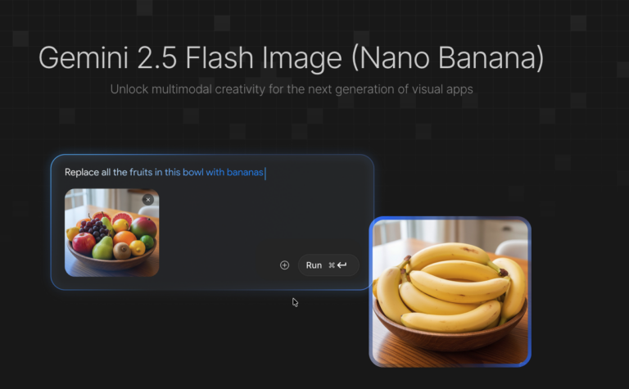Open the generated bananas result image
This screenshot has width=629, height=389.
tap(450, 292)
